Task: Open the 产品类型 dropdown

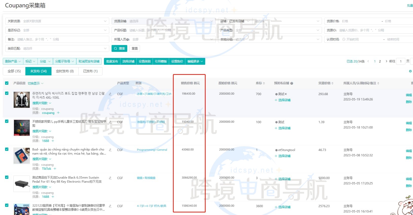Action: point(270,30)
